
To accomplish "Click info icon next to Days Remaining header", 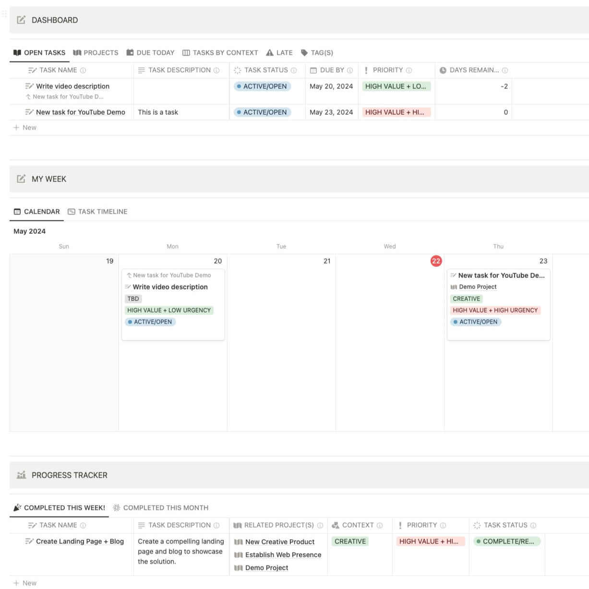I will coord(505,70).
